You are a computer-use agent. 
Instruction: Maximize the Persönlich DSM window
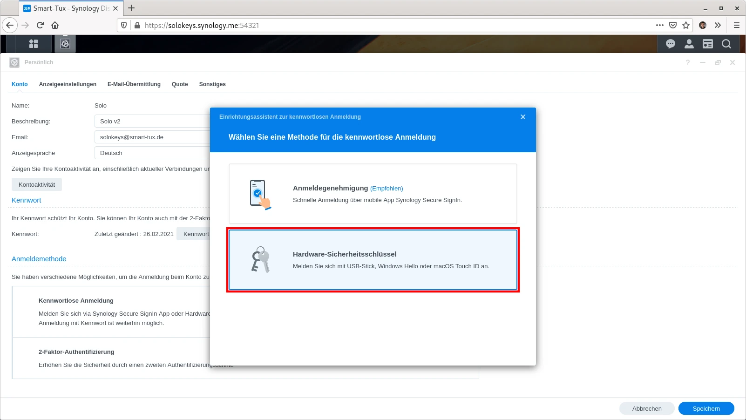tap(718, 62)
